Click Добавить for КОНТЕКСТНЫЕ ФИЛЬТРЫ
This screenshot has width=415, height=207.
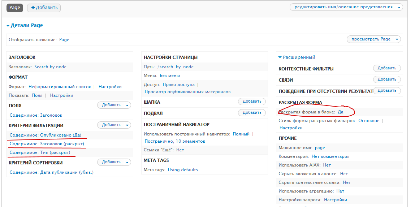(x=387, y=68)
